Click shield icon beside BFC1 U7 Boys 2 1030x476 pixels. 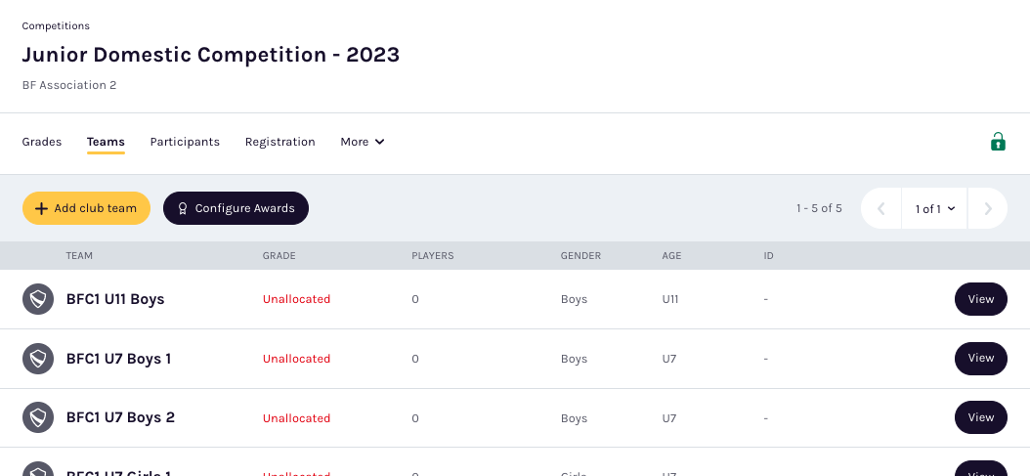coord(37,418)
